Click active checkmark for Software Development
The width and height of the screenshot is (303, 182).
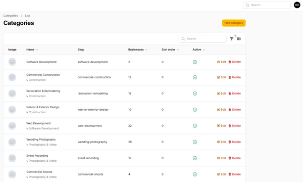point(195,62)
